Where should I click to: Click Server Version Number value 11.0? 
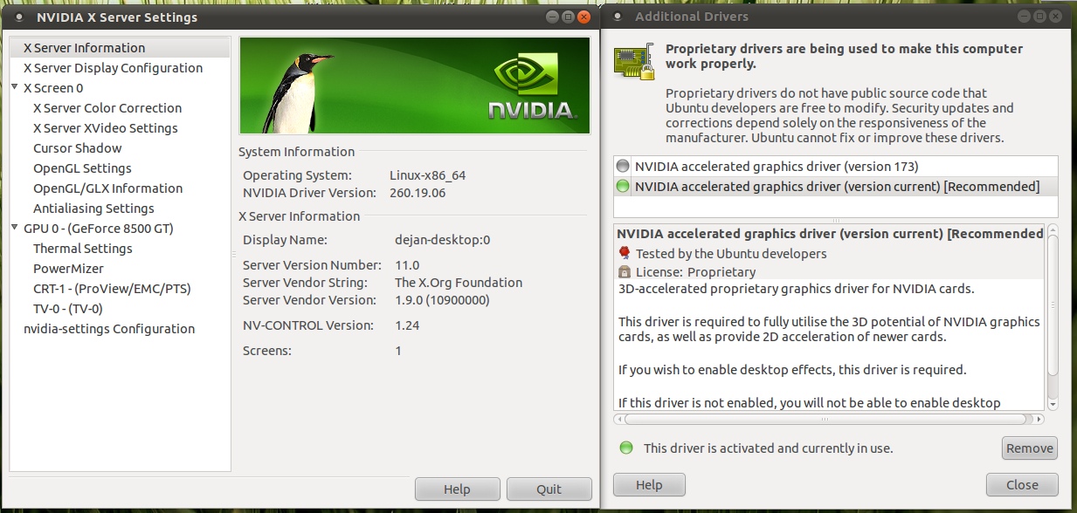tap(407, 265)
